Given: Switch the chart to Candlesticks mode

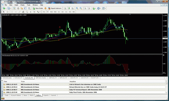Looking at the screenshot, I should 69,8.
